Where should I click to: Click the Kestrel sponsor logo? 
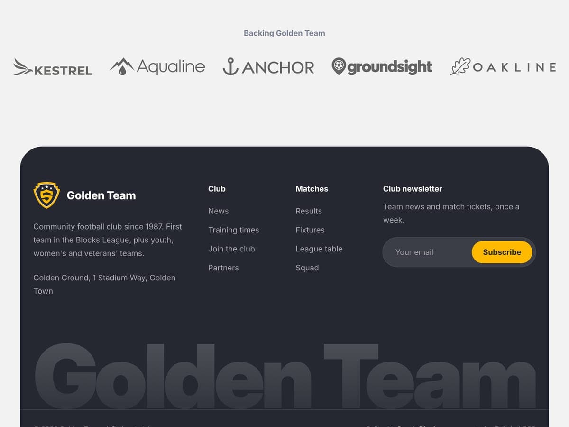(x=53, y=67)
